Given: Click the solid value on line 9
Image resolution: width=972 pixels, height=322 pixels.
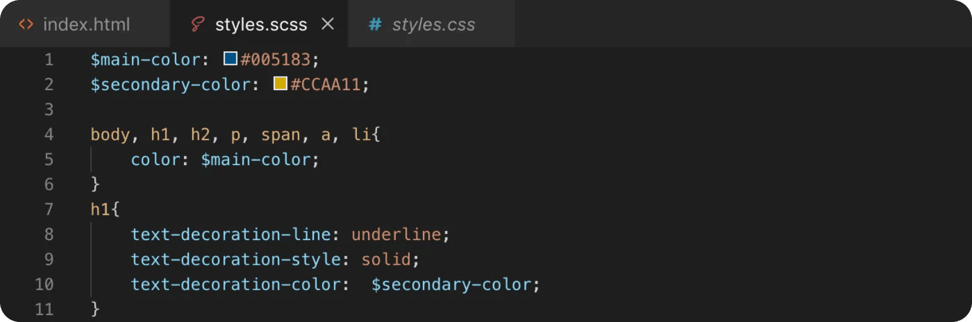Looking at the screenshot, I should (x=386, y=259).
